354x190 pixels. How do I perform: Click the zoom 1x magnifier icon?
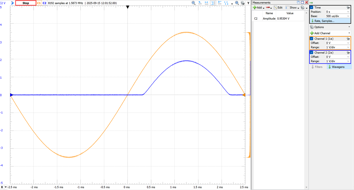pos(193,3)
